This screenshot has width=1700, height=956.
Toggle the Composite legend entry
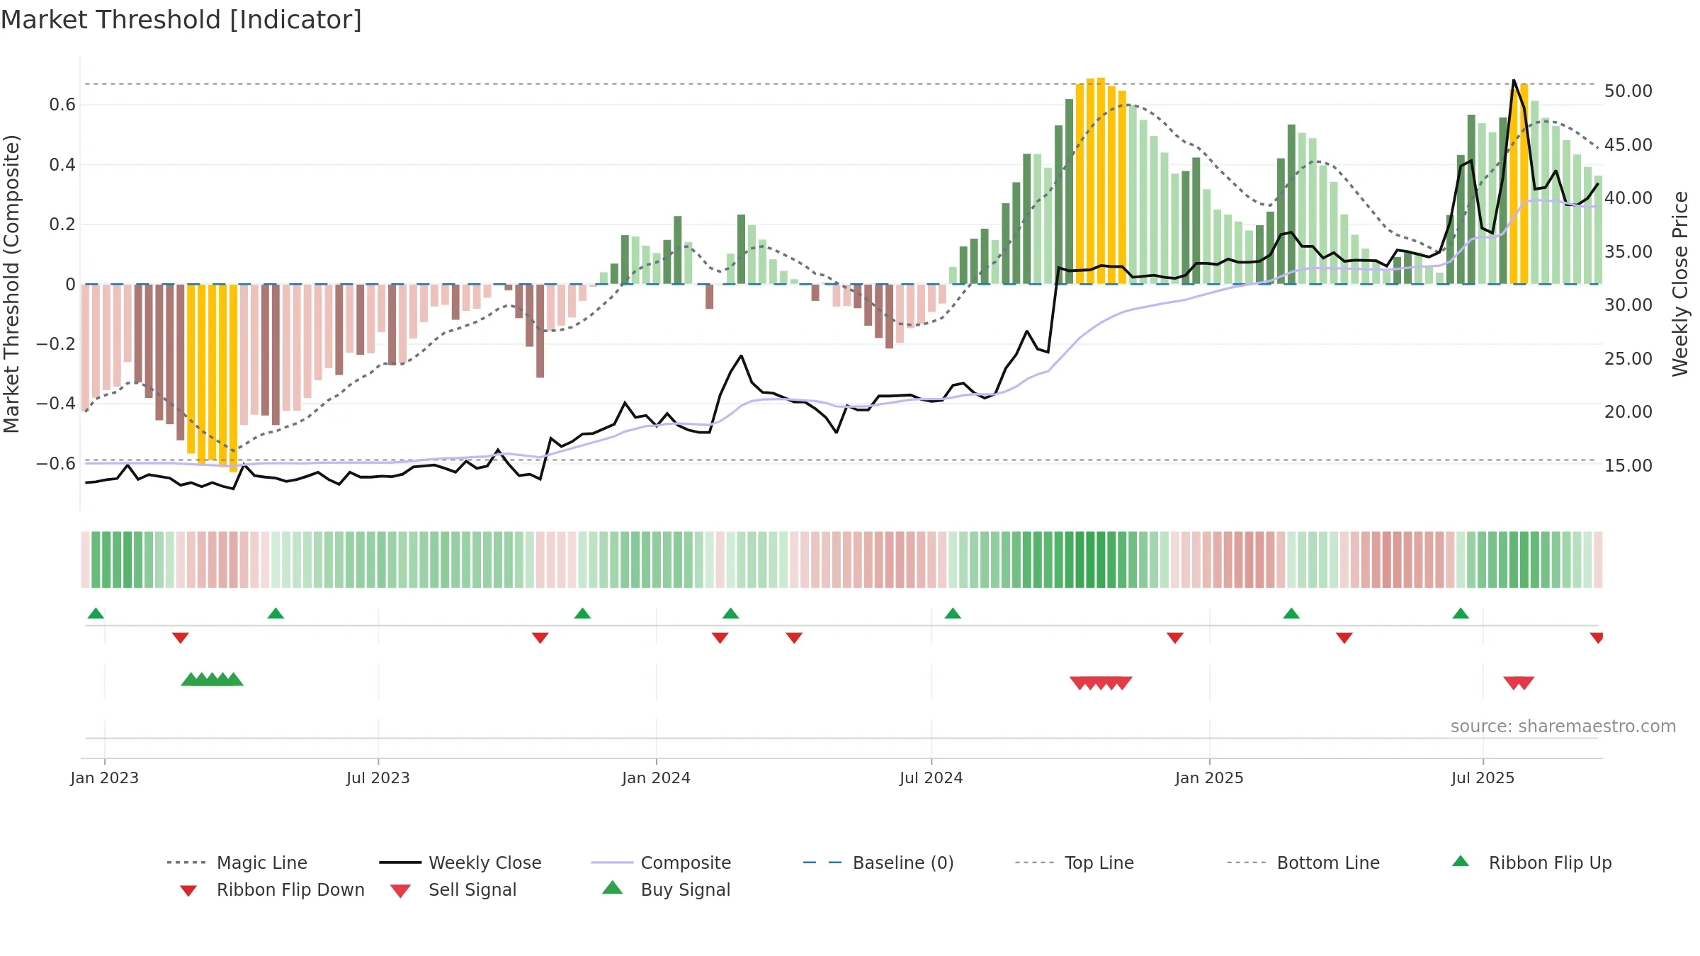click(x=661, y=863)
